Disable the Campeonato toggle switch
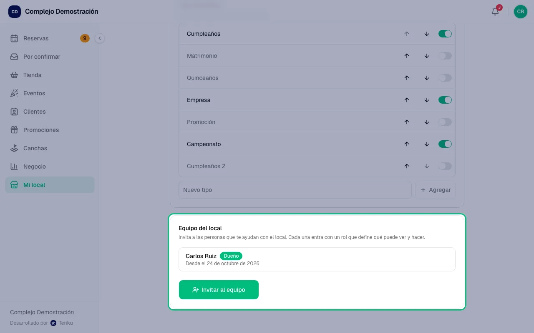 pos(445,144)
